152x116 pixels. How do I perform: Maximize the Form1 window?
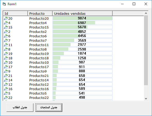coord(134,4)
